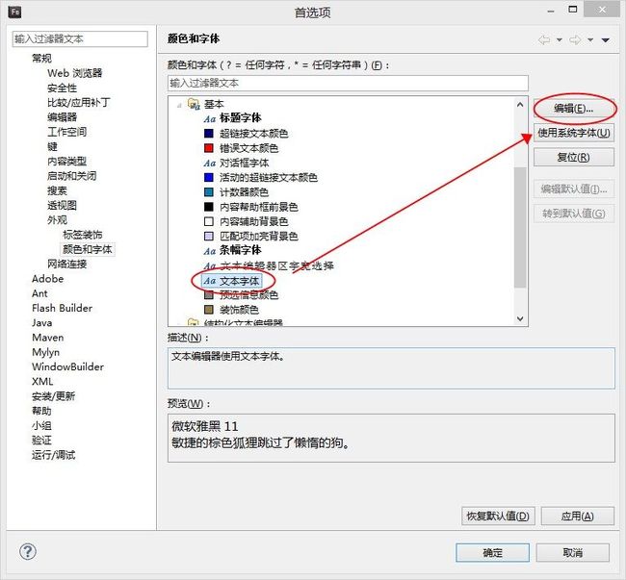Select the 活动的超链接文本颜色 blue swatch
Screen dimensions: 626x580
[209, 177]
